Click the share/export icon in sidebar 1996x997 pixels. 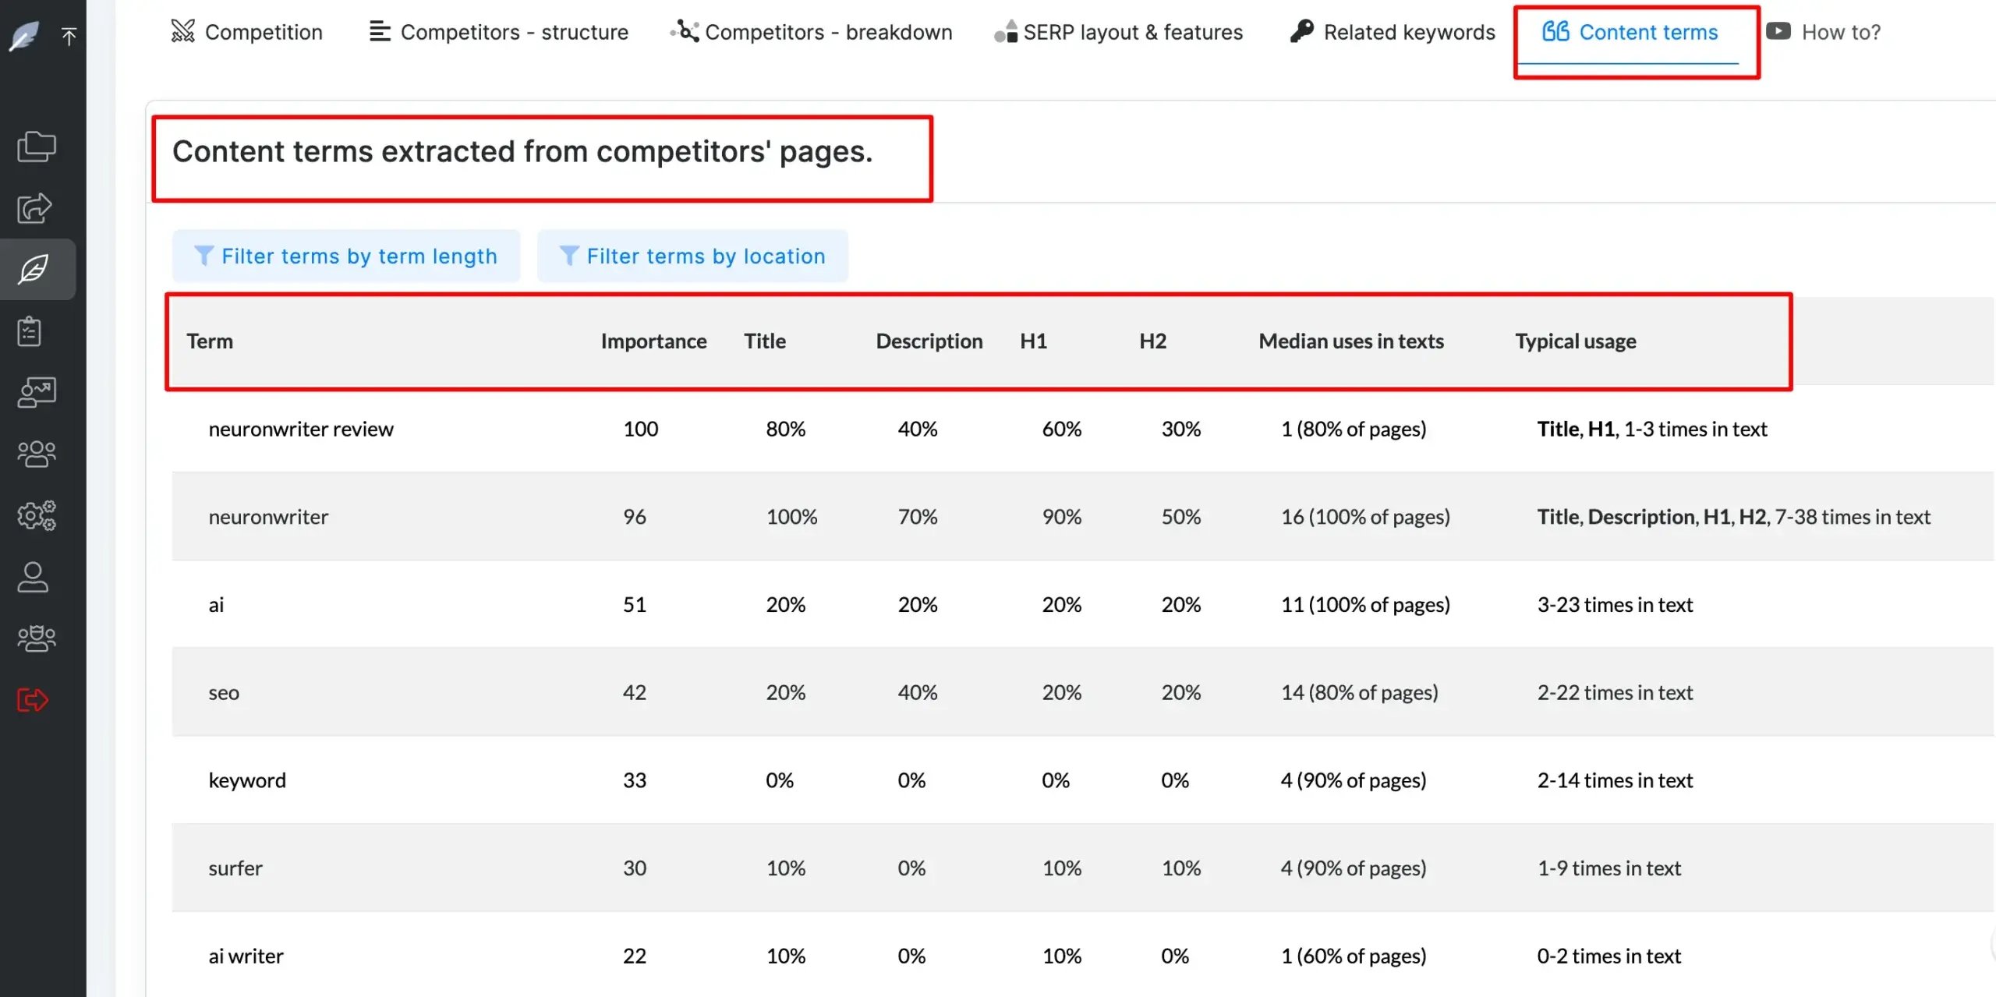[x=35, y=208]
